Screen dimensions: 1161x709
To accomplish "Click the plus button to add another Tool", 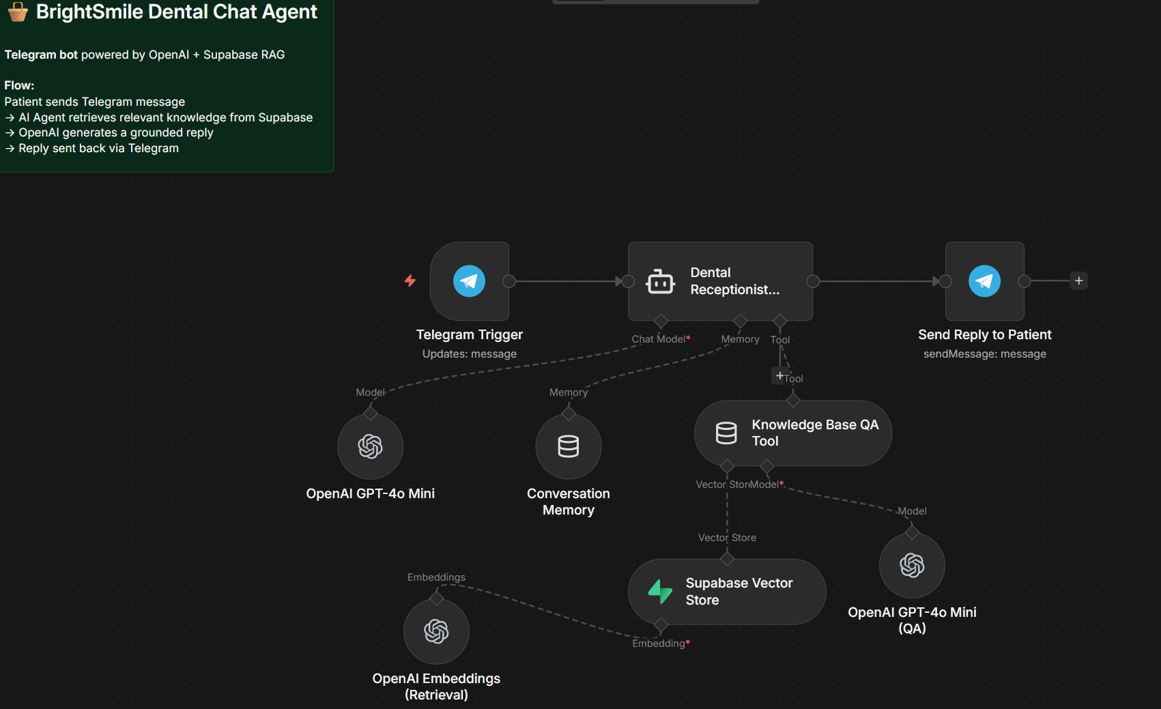I will [779, 376].
